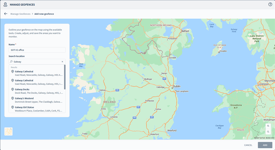
Task: Click the Search location field
Action: pyautogui.click(x=37, y=62)
